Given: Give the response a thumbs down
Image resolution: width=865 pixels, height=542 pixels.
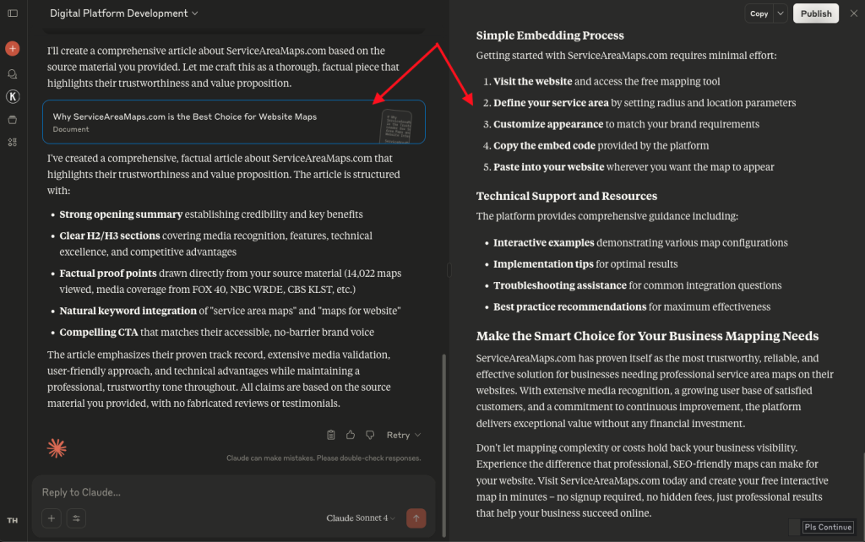Looking at the screenshot, I should coord(370,435).
